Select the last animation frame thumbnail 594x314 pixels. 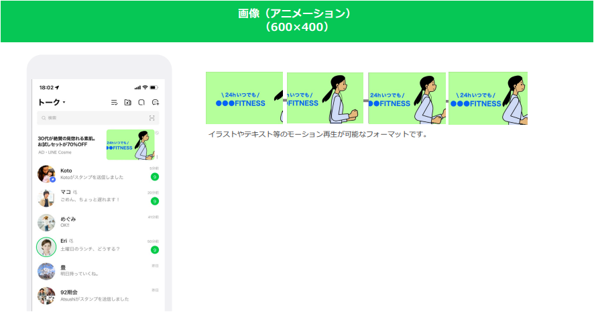click(487, 98)
